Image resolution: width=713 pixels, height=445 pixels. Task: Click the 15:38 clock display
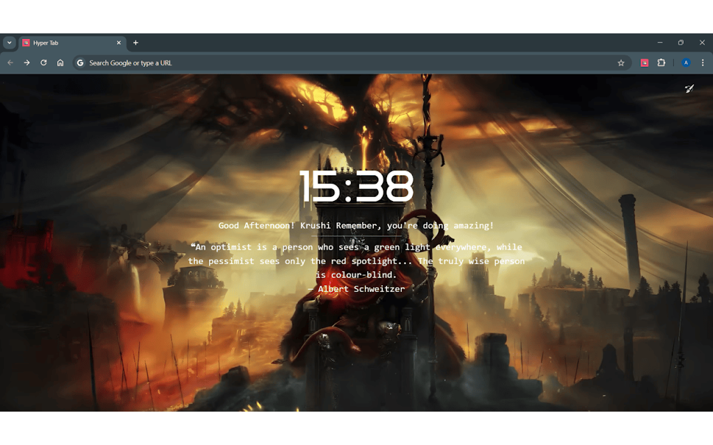coord(356,186)
